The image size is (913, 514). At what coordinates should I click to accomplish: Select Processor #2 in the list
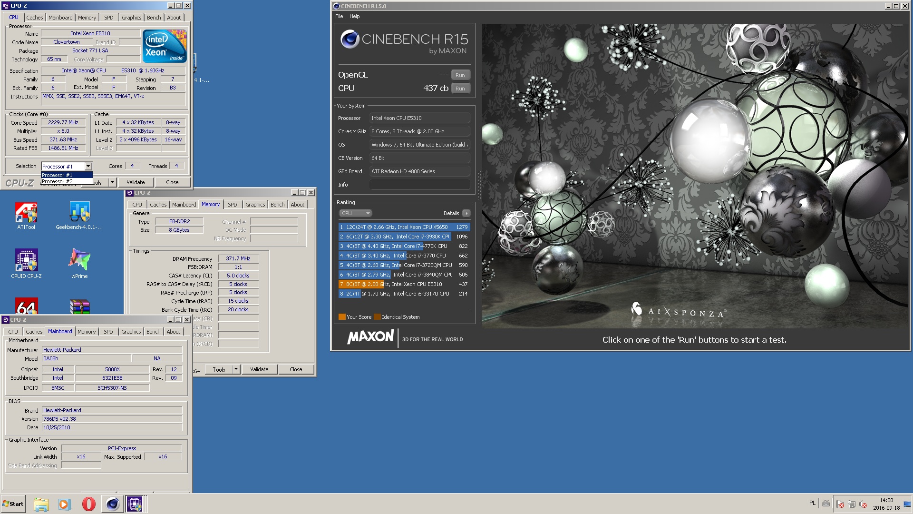click(x=67, y=181)
